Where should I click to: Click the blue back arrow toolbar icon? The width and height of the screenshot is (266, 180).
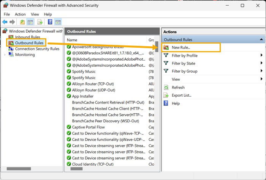(5, 22)
